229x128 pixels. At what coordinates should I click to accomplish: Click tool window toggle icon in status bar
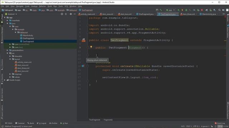(3, 127)
